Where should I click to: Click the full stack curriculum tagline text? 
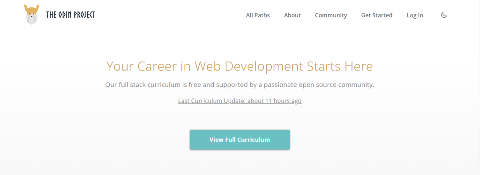pyautogui.click(x=240, y=85)
